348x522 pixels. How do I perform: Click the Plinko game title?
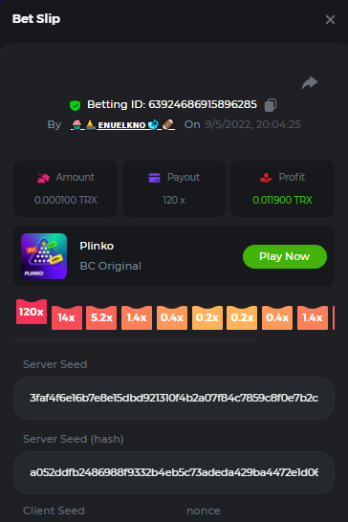[97, 246]
